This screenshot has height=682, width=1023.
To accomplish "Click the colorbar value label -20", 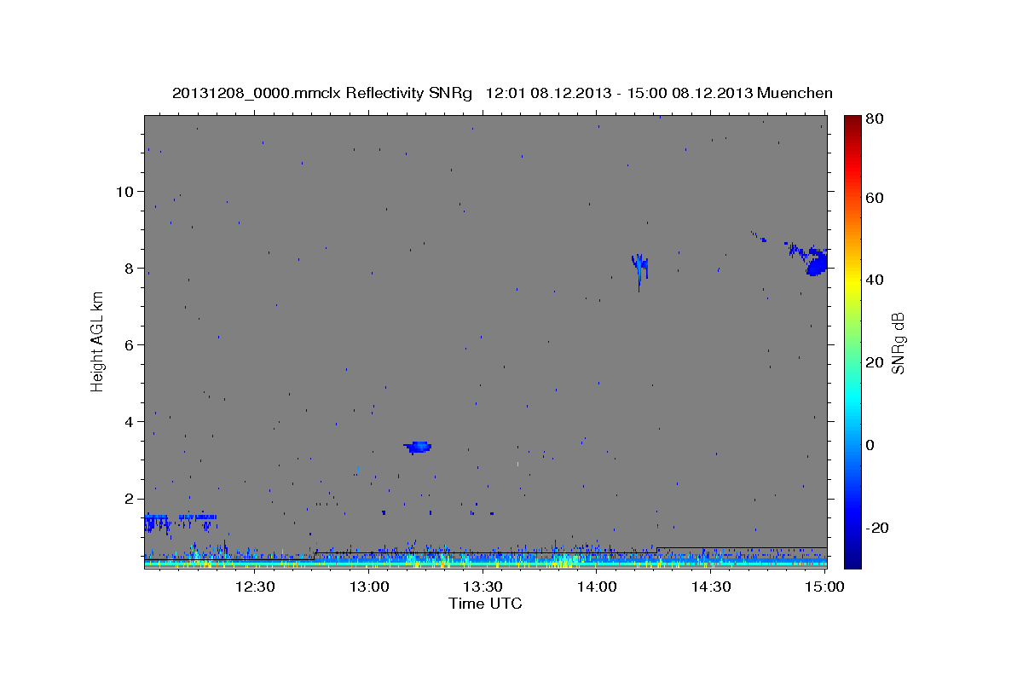I will pos(876,528).
